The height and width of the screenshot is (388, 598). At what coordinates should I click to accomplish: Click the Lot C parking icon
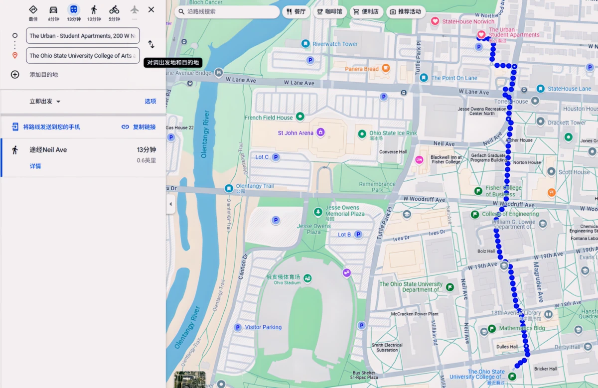[x=275, y=157]
